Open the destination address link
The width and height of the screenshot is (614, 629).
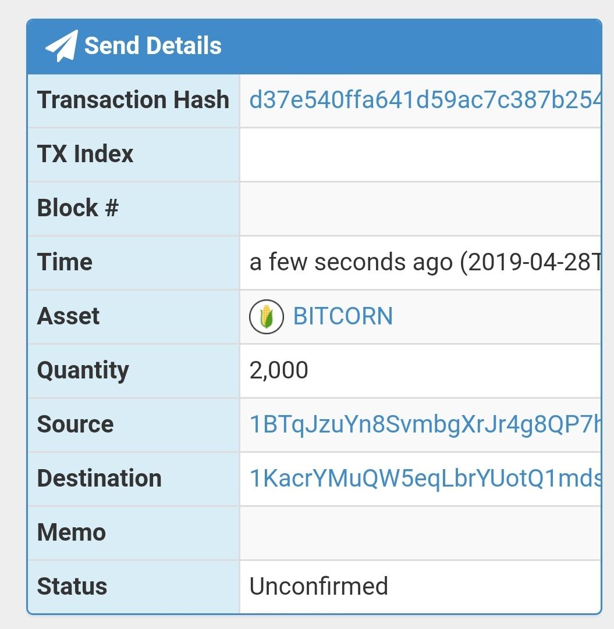[425, 478]
